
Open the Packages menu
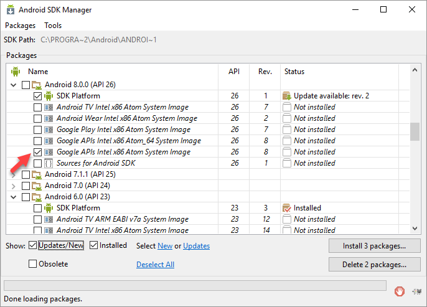pyautogui.click(x=20, y=26)
